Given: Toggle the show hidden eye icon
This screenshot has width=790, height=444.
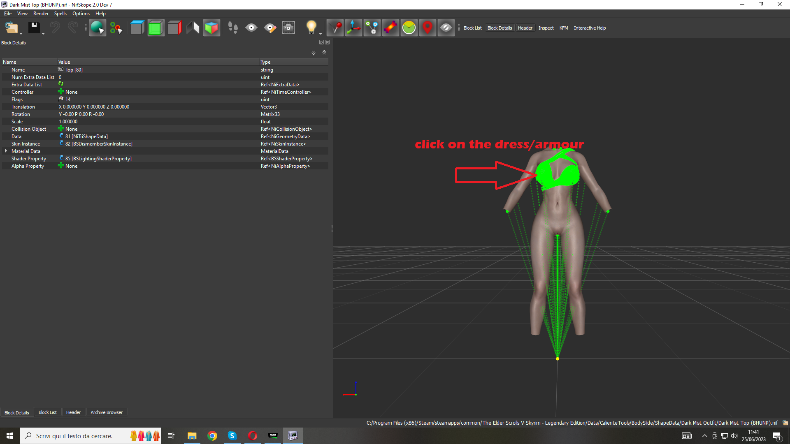Looking at the screenshot, I should point(446,28).
